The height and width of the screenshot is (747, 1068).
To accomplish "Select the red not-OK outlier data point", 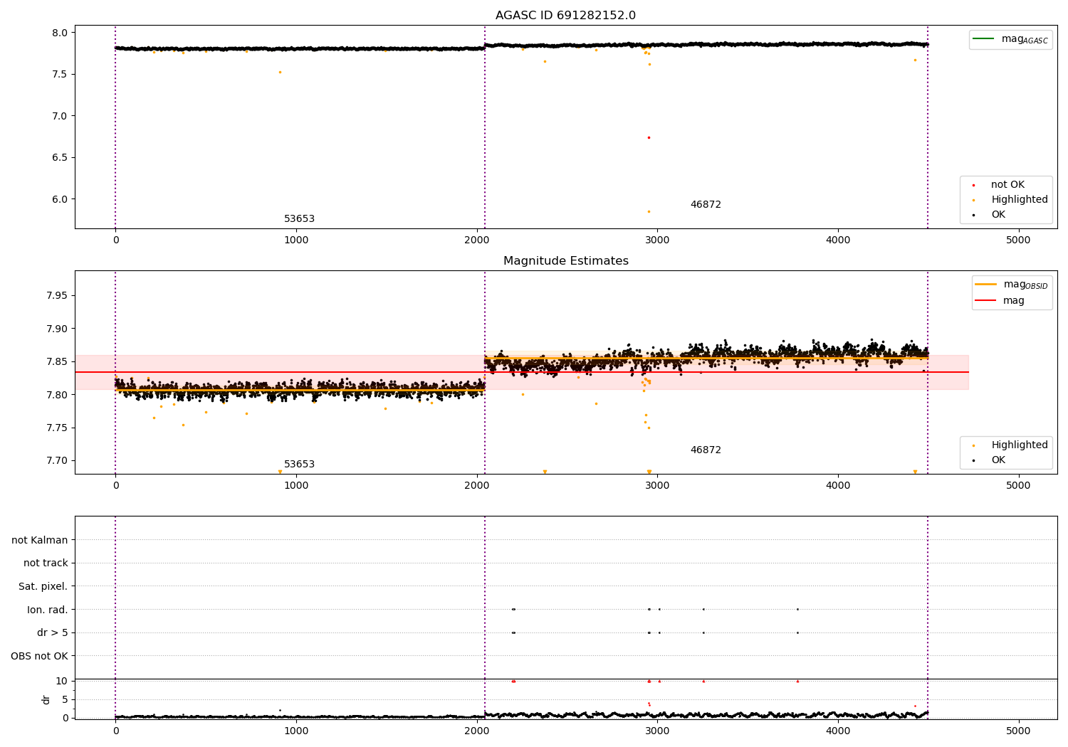I will click(x=649, y=137).
